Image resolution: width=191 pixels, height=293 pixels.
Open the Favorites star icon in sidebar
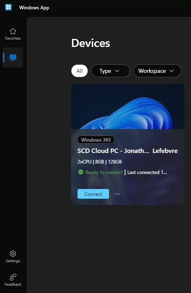point(13,31)
